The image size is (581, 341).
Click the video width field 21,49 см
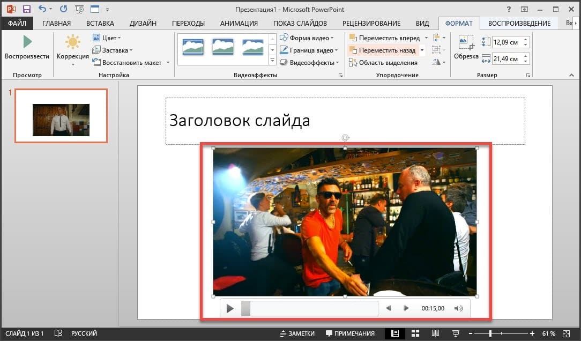click(506, 59)
